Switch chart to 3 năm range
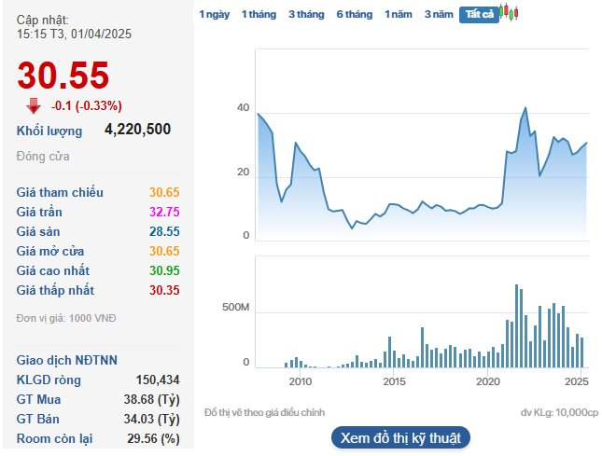Viewport: 602px width, 456px height. 439,15
